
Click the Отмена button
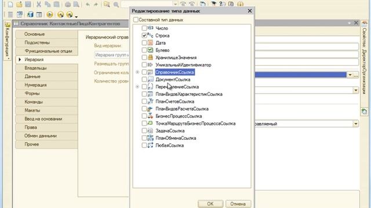[238, 204]
